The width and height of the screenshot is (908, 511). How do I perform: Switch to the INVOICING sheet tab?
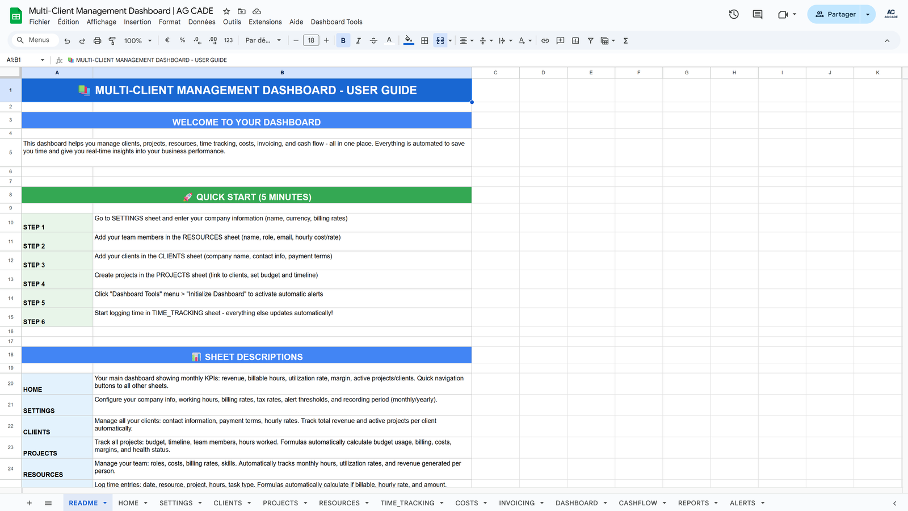point(516,503)
